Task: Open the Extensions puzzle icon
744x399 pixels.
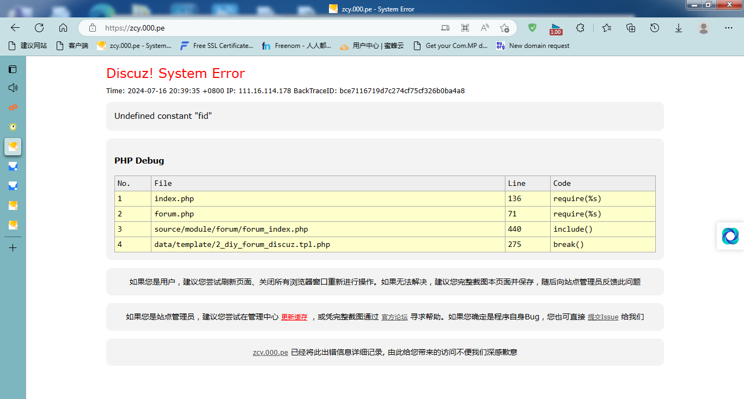Action: [580, 28]
